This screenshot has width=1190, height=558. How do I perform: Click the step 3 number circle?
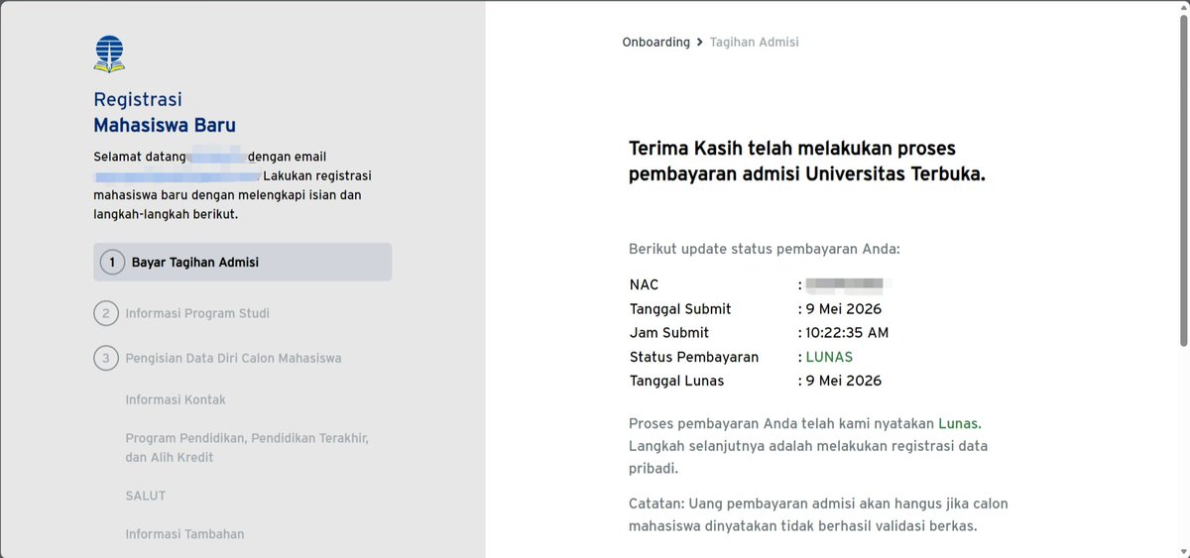[106, 358]
